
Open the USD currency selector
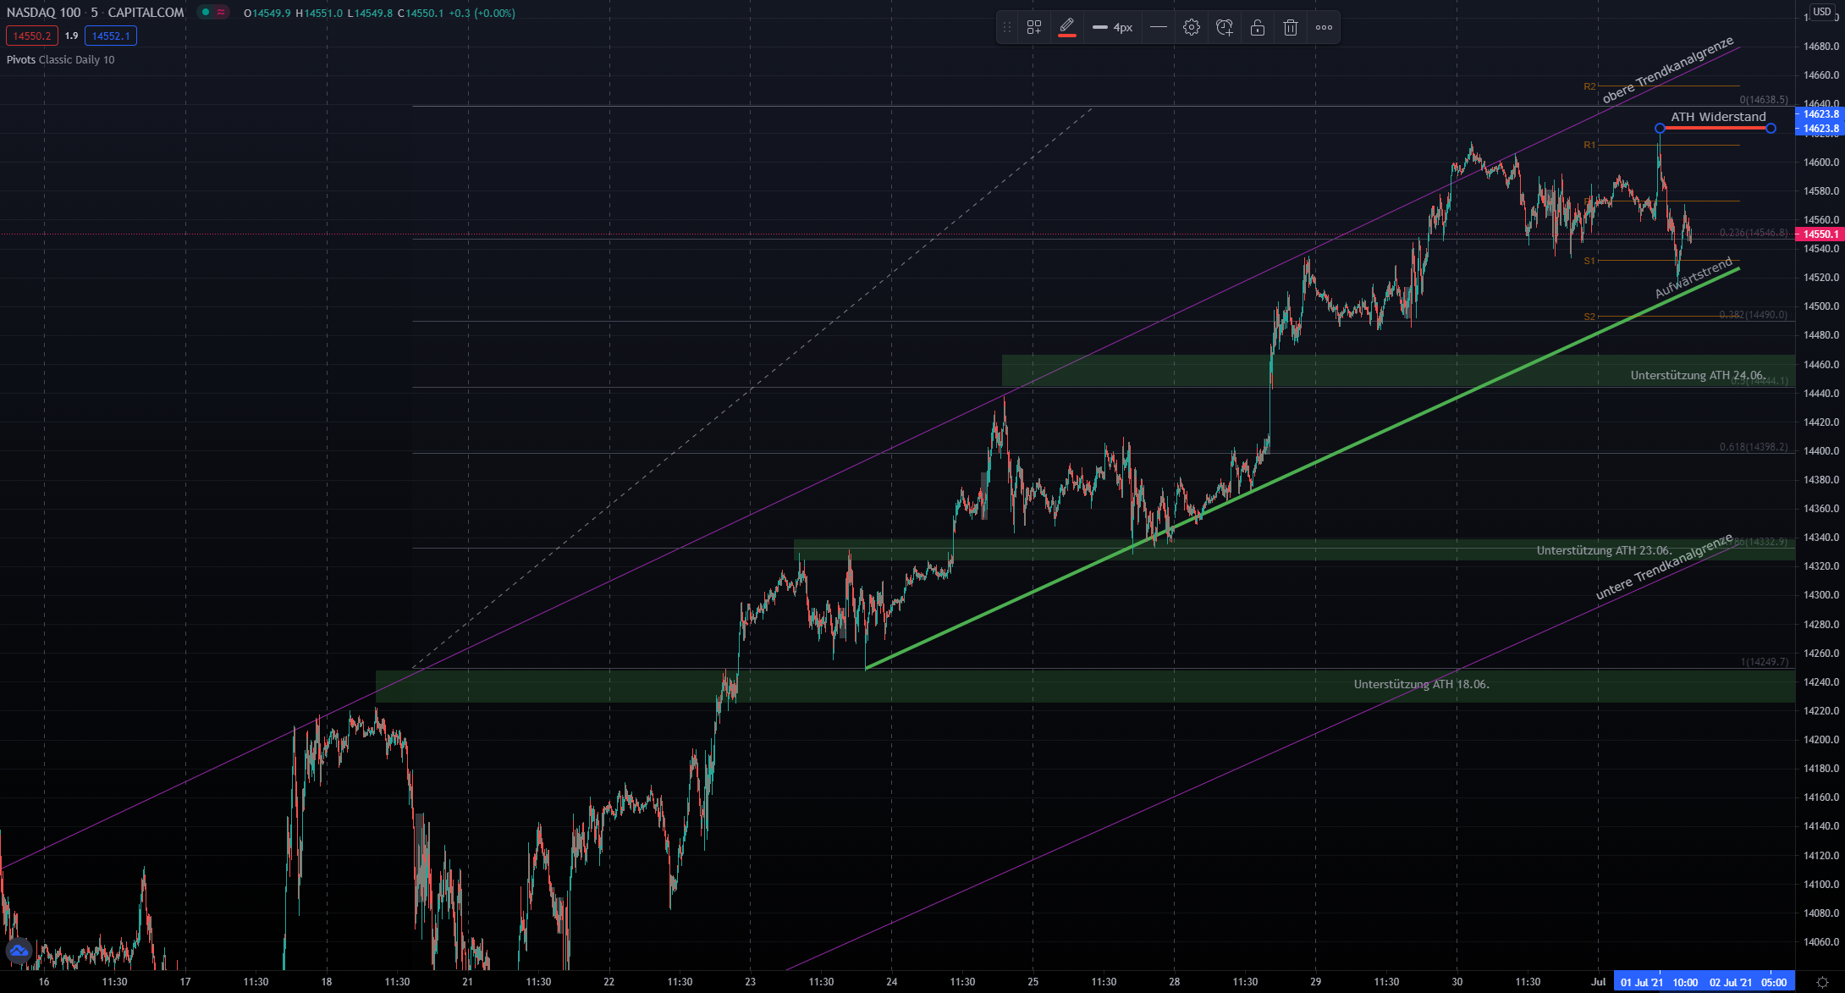(1821, 12)
